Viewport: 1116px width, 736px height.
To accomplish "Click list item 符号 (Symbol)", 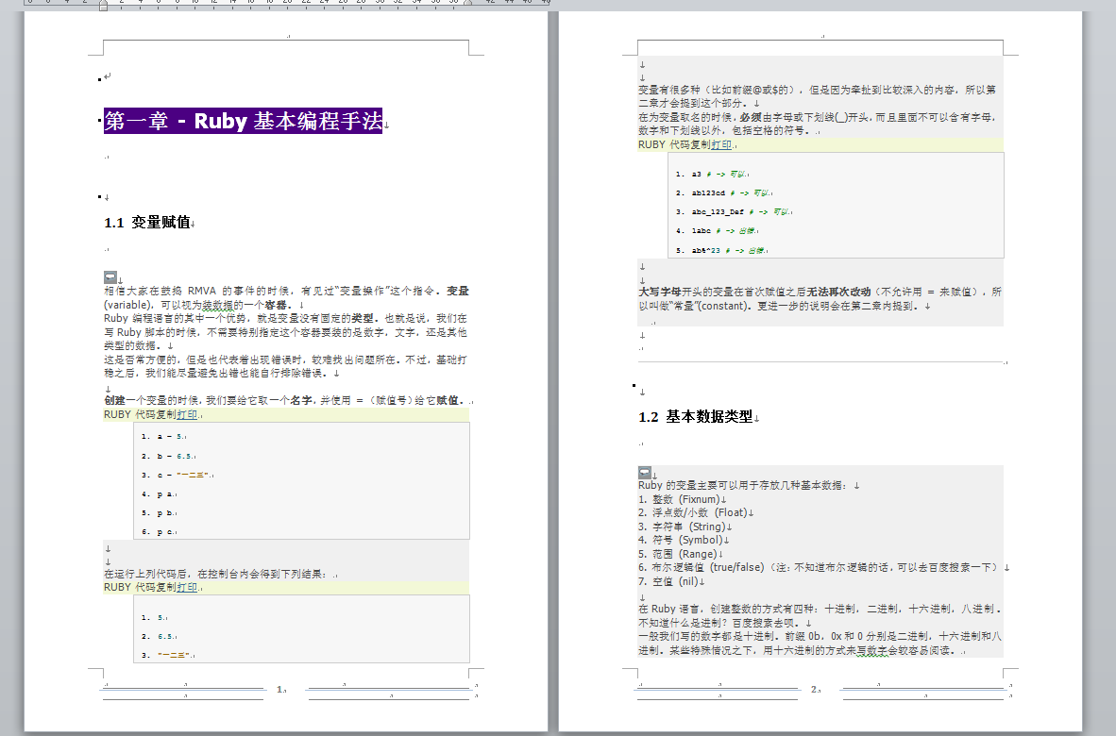I will tap(682, 541).
